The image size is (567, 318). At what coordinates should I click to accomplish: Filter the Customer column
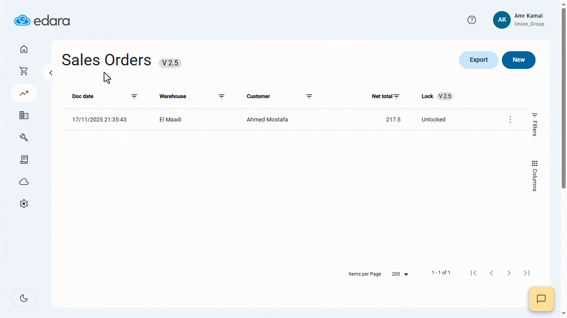309,96
